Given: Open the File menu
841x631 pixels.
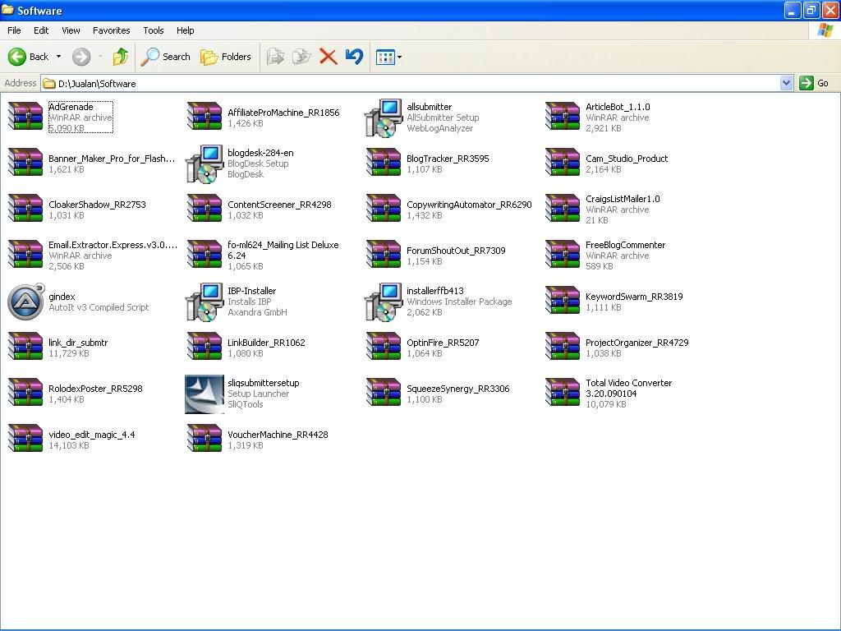Looking at the screenshot, I should 15,30.
